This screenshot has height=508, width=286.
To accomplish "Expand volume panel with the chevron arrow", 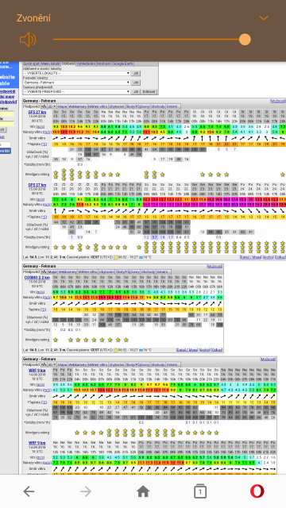I will pyautogui.click(x=264, y=17).
